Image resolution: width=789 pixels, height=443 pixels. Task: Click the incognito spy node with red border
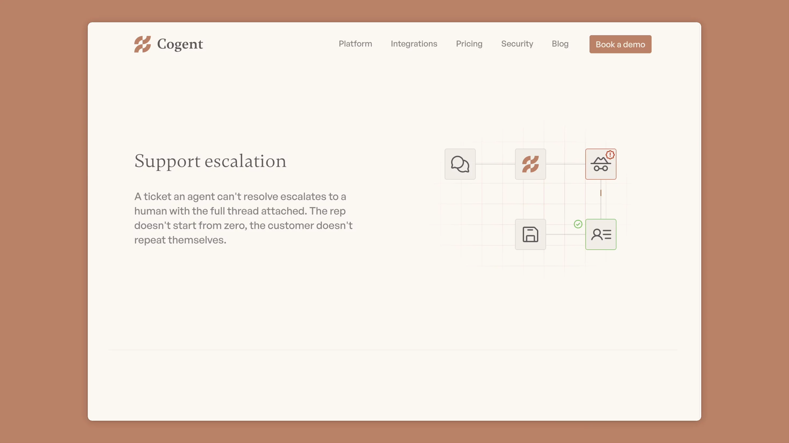coord(601,164)
